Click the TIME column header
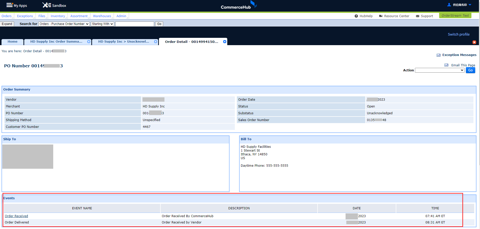Image resolution: width=480 pixels, height=229 pixels. (x=435, y=208)
